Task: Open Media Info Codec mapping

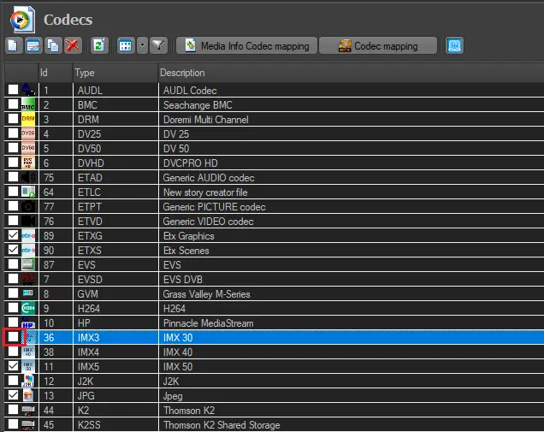Action: [x=246, y=45]
